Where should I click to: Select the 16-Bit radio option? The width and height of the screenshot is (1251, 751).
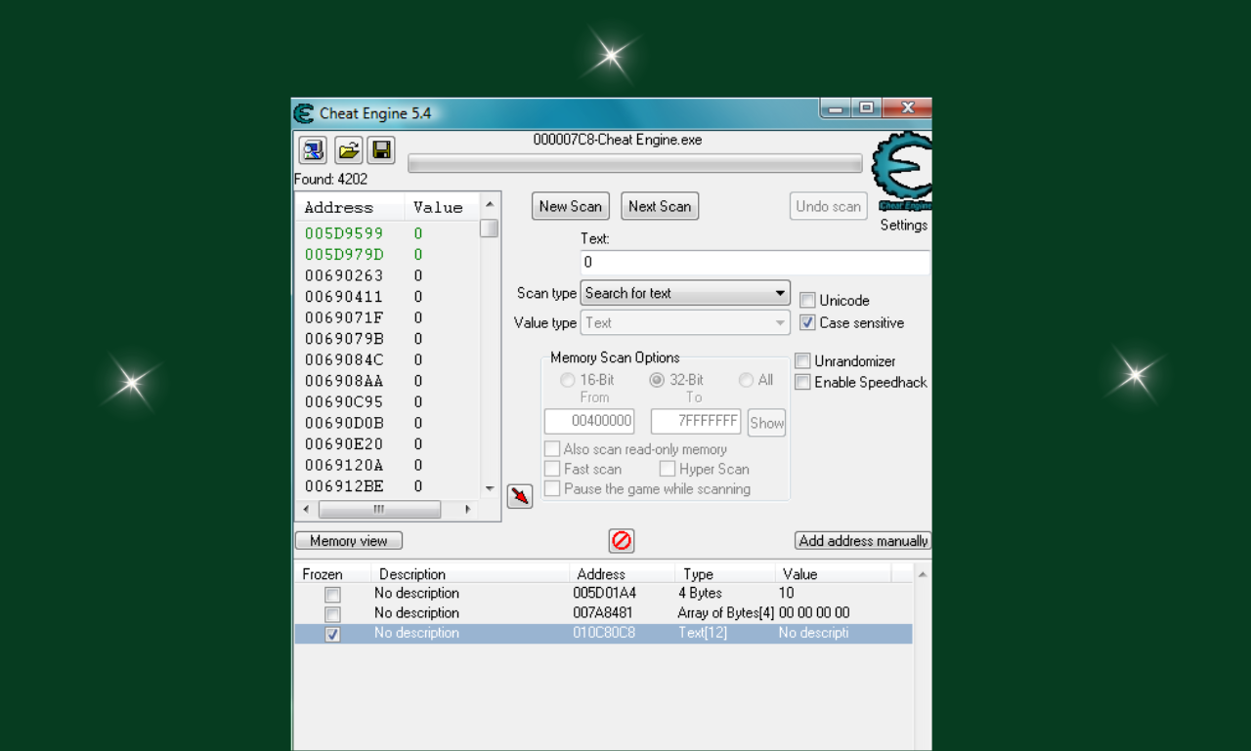coord(568,380)
